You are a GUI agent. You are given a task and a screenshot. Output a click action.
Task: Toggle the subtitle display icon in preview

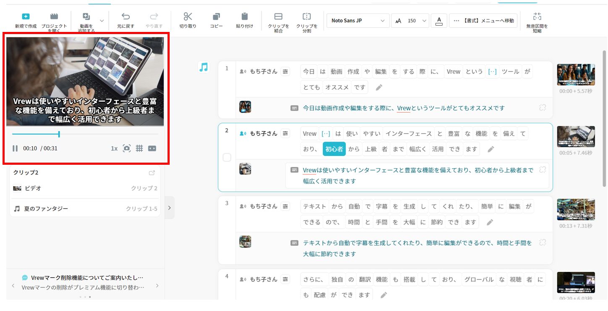[x=152, y=148]
